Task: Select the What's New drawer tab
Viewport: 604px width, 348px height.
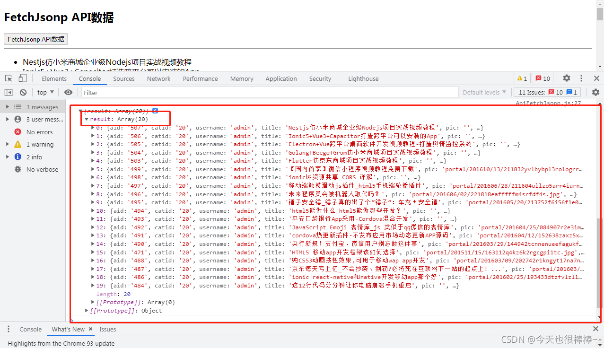Action: click(x=68, y=329)
